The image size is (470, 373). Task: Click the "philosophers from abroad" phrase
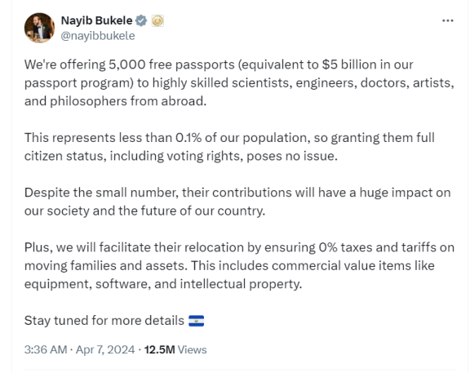pyautogui.click(x=128, y=101)
